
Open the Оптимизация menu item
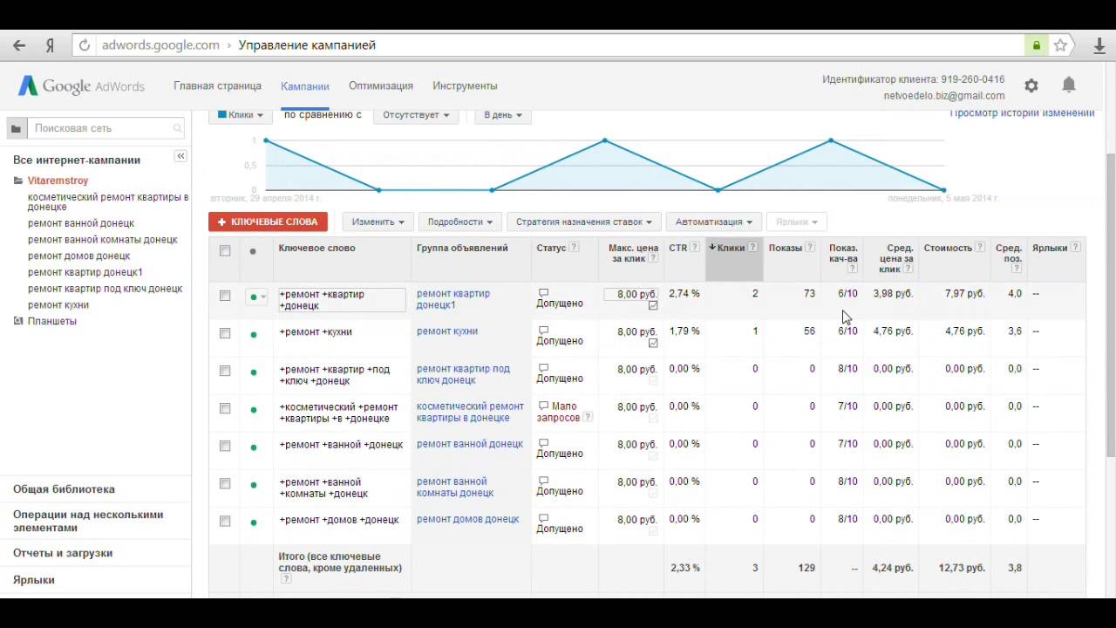(380, 85)
